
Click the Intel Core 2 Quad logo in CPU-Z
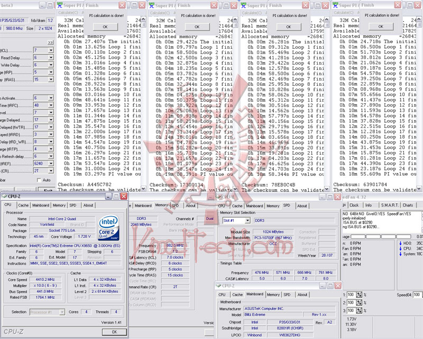point(109,228)
